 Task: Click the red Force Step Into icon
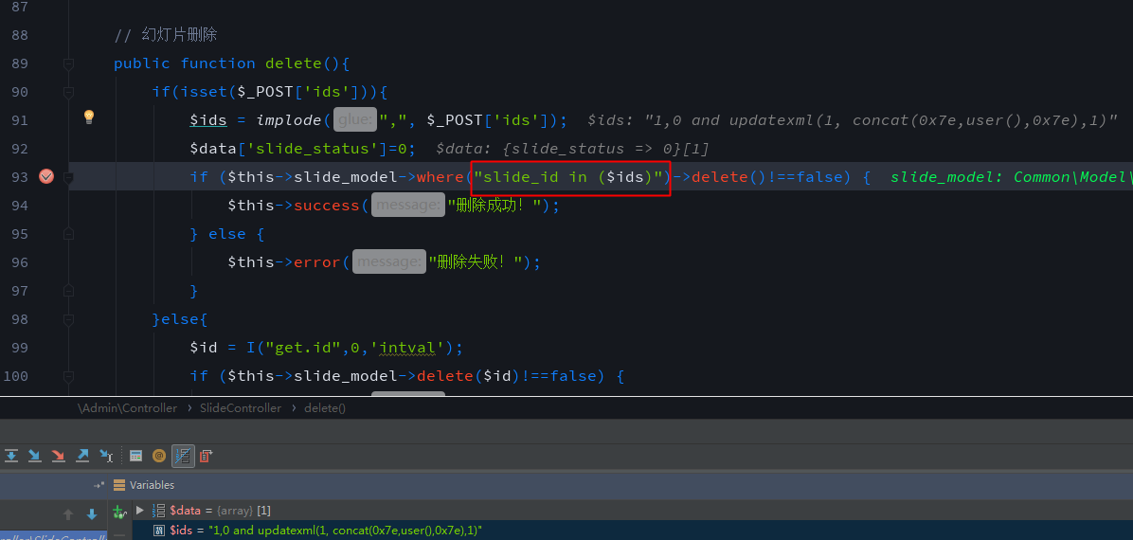(59, 456)
